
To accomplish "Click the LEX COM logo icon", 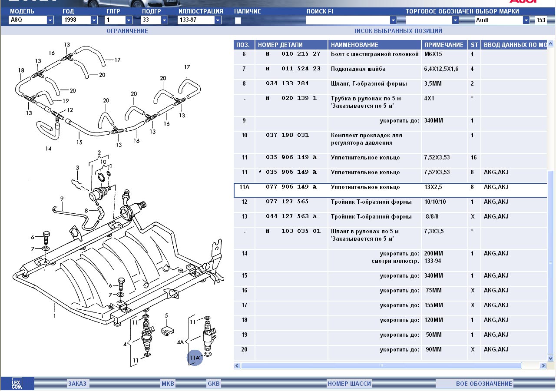I will point(17,384).
